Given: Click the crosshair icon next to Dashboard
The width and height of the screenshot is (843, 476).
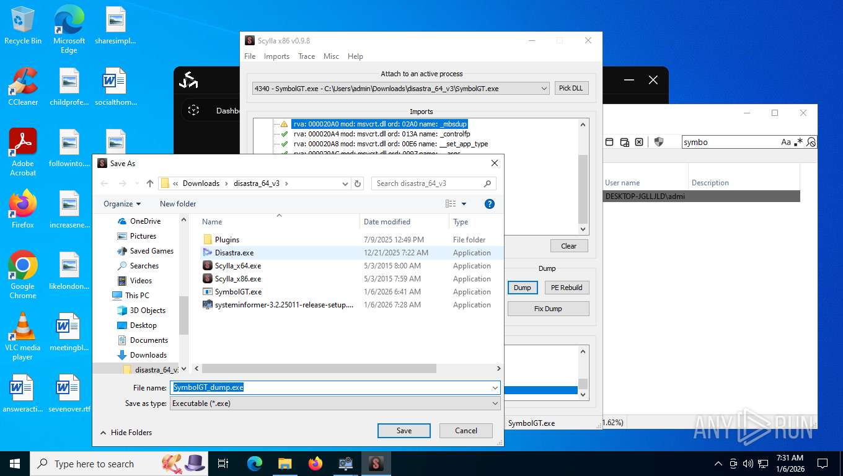Looking at the screenshot, I should pyautogui.click(x=193, y=110).
